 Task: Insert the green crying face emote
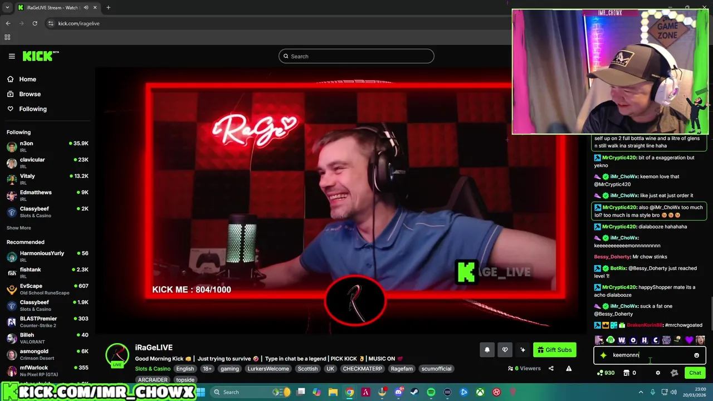tap(611, 340)
